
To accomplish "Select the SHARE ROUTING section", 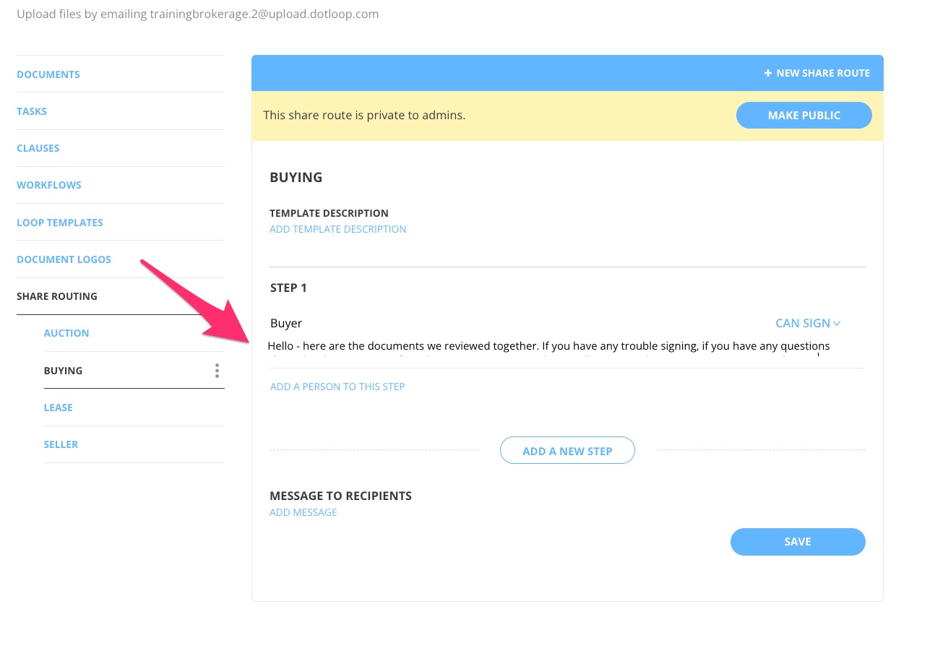I will (x=56, y=296).
